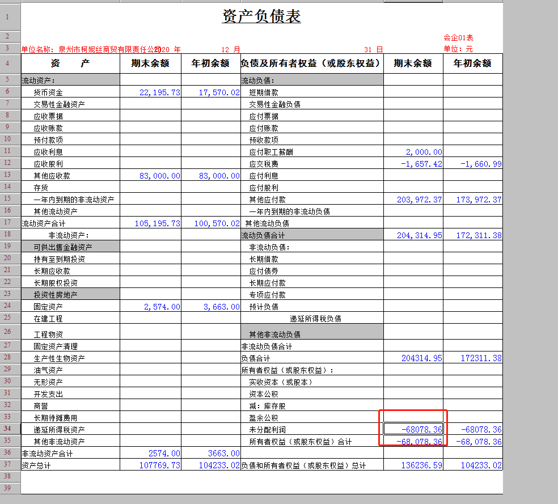
Task: Select 固定资产 年初余额 cell 3,663.00
Action: click(211, 306)
